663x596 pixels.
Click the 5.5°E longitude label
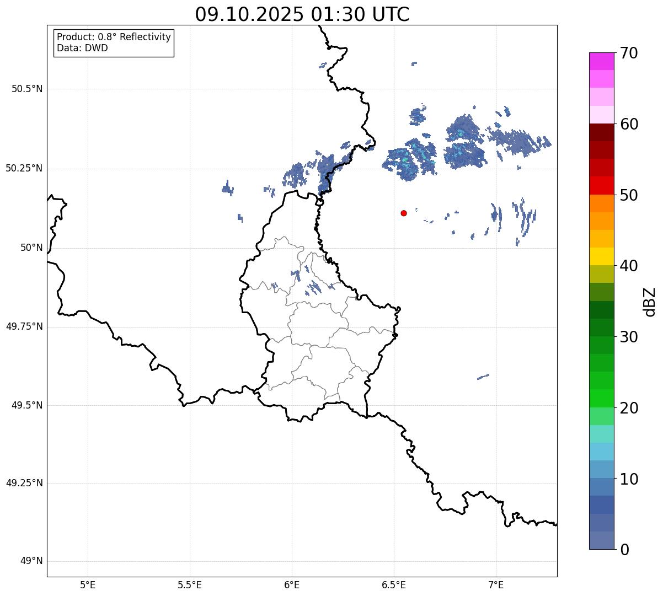(x=190, y=584)
